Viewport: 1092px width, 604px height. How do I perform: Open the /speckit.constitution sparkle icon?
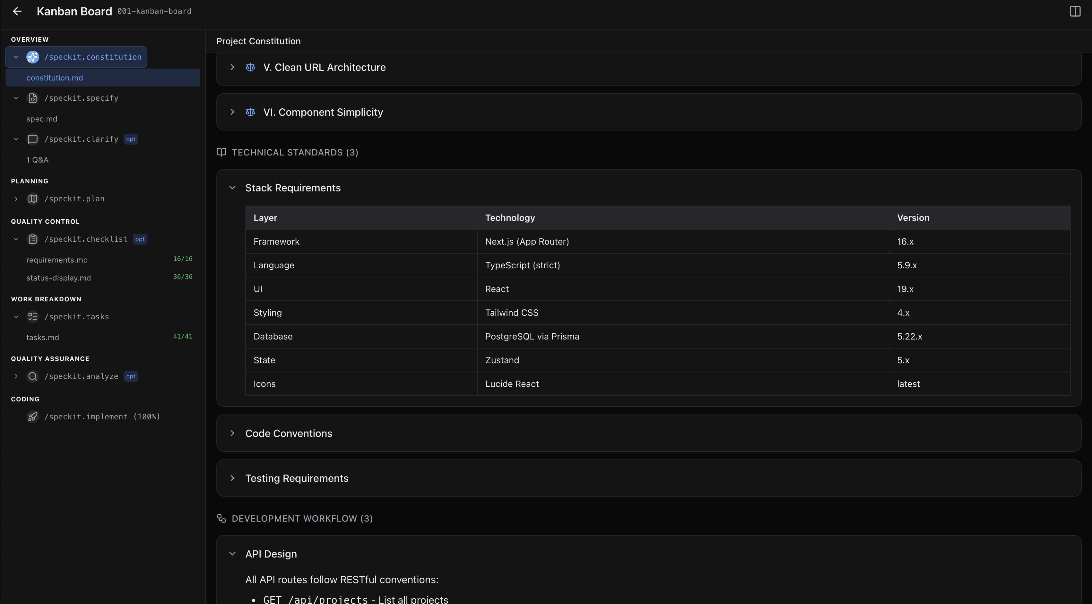tap(33, 57)
